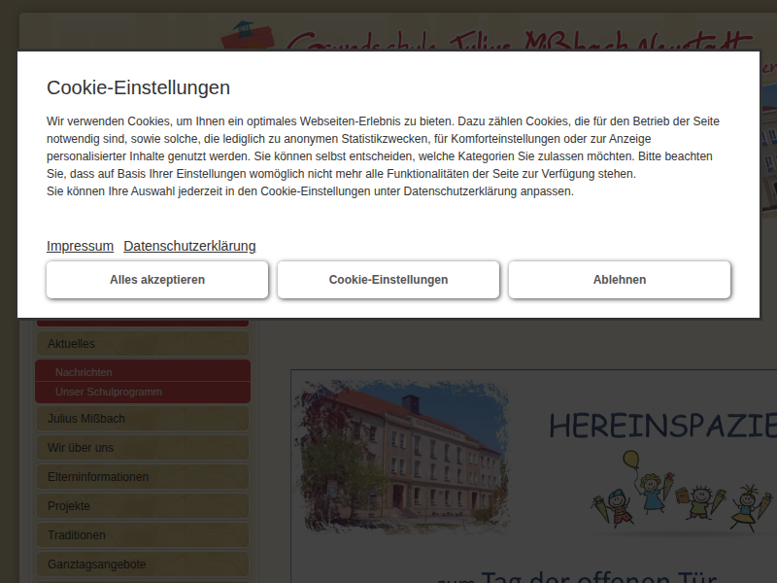Open the Impressum link
Viewport: 777px width, 583px height.
[x=80, y=246]
